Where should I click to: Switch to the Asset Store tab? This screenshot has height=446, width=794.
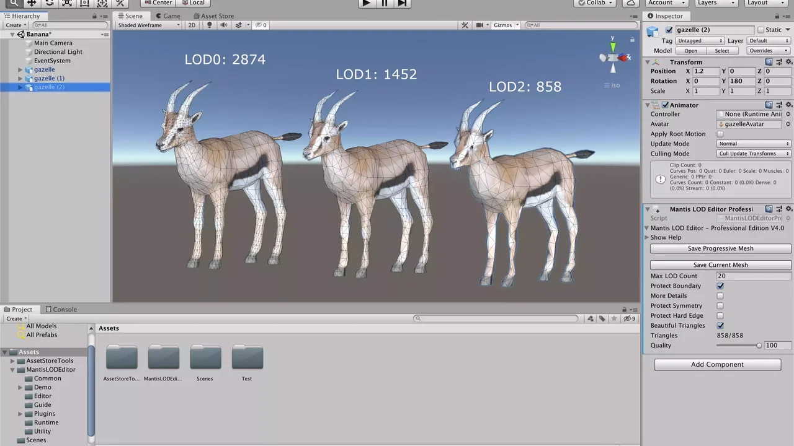(x=213, y=16)
